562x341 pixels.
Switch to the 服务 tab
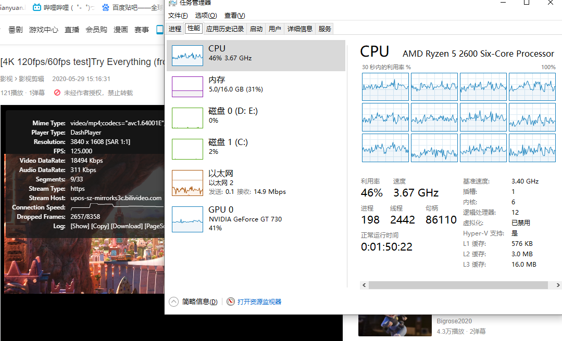pos(324,29)
